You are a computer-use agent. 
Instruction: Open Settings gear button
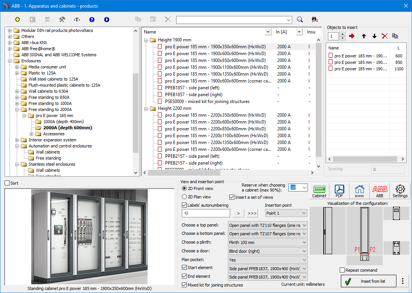[400, 191]
